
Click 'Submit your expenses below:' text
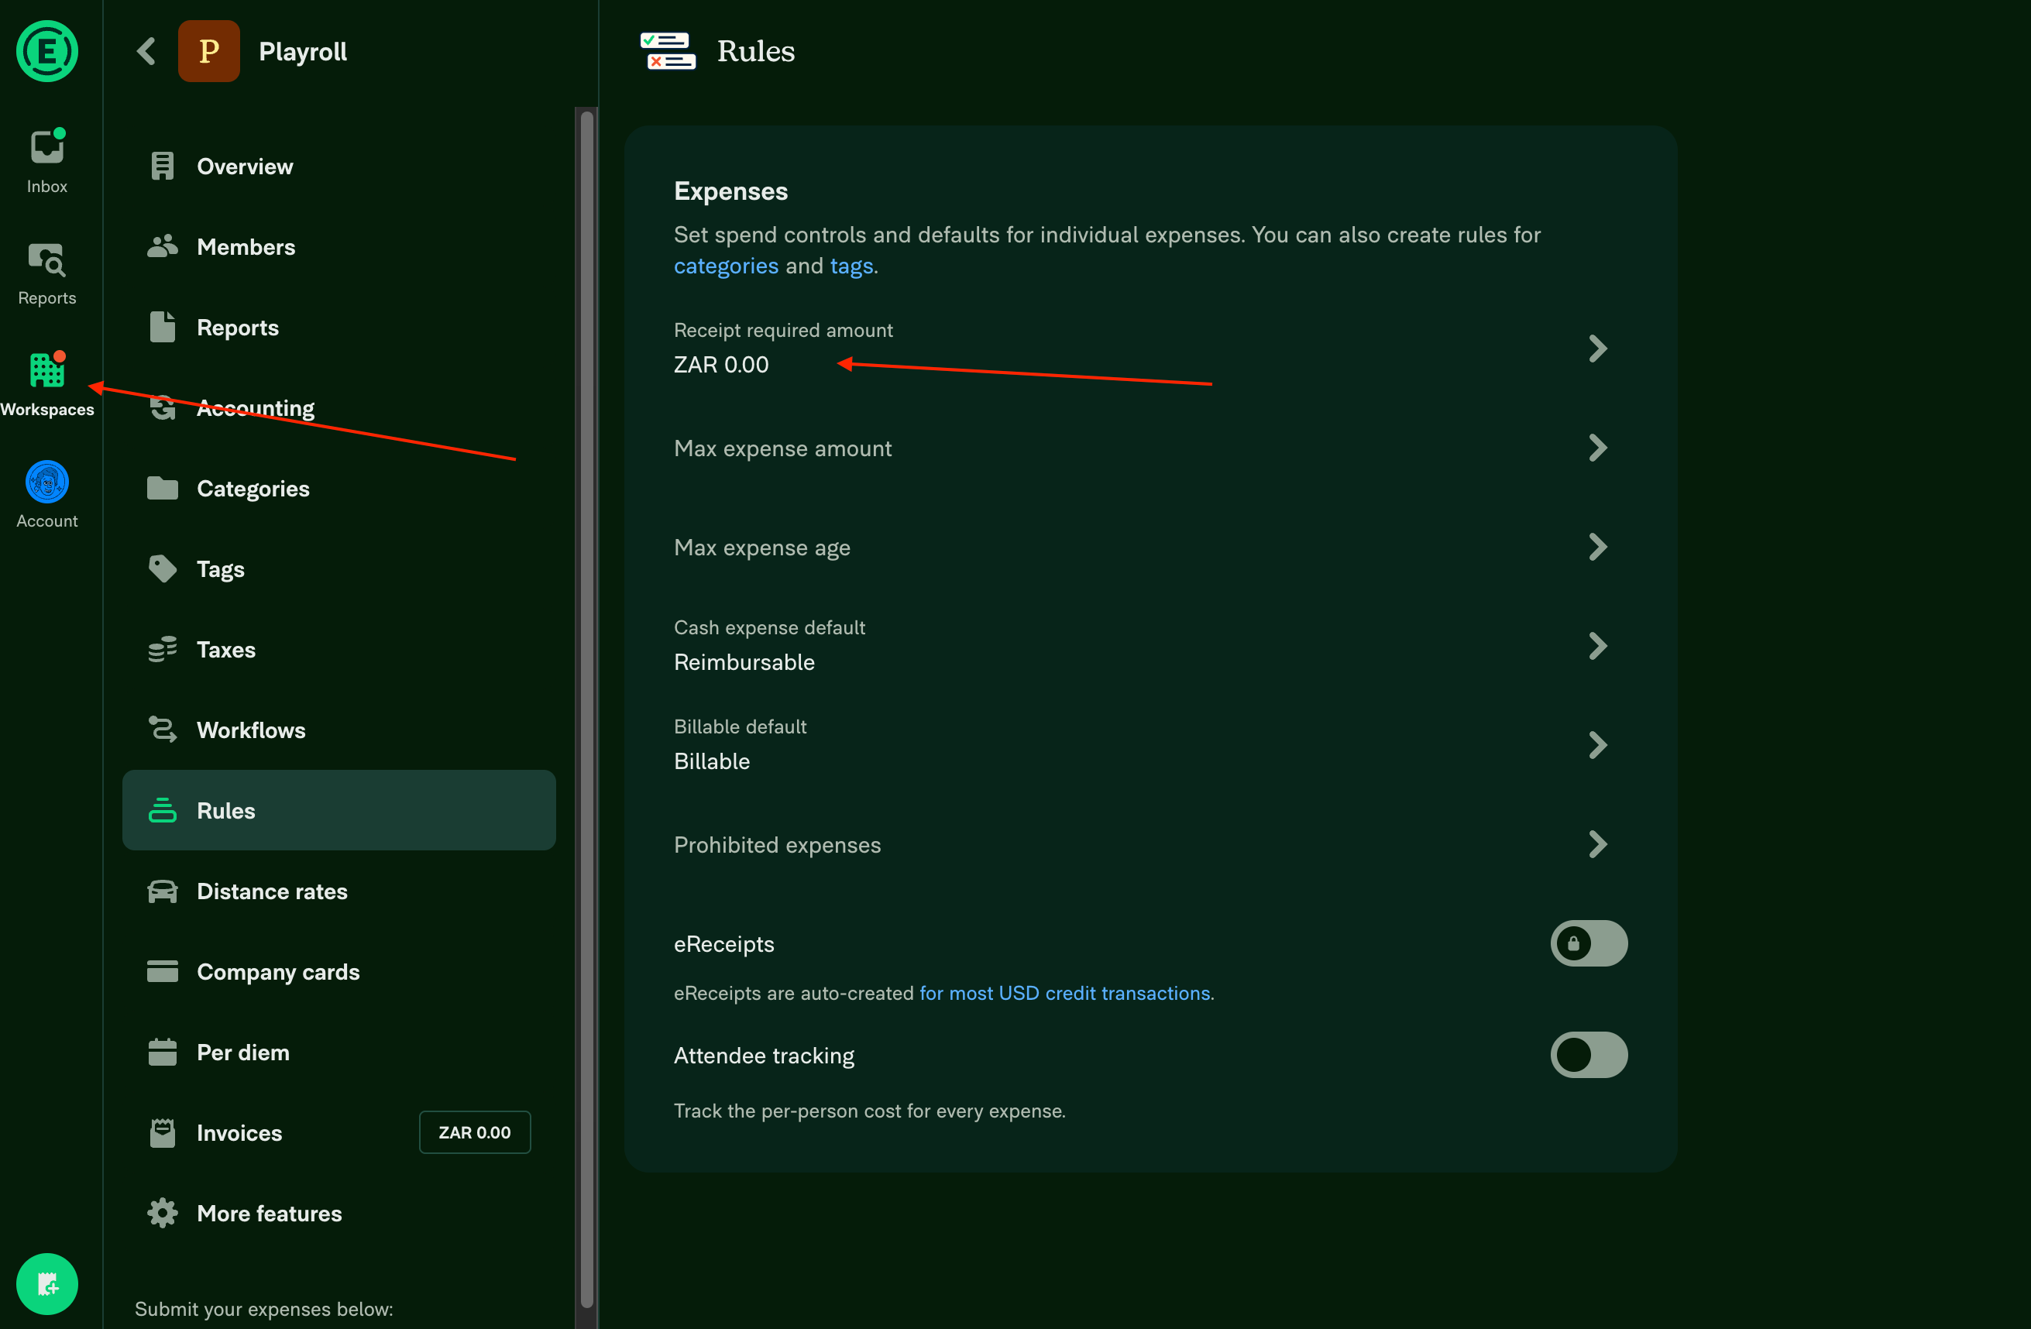coord(263,1309)
